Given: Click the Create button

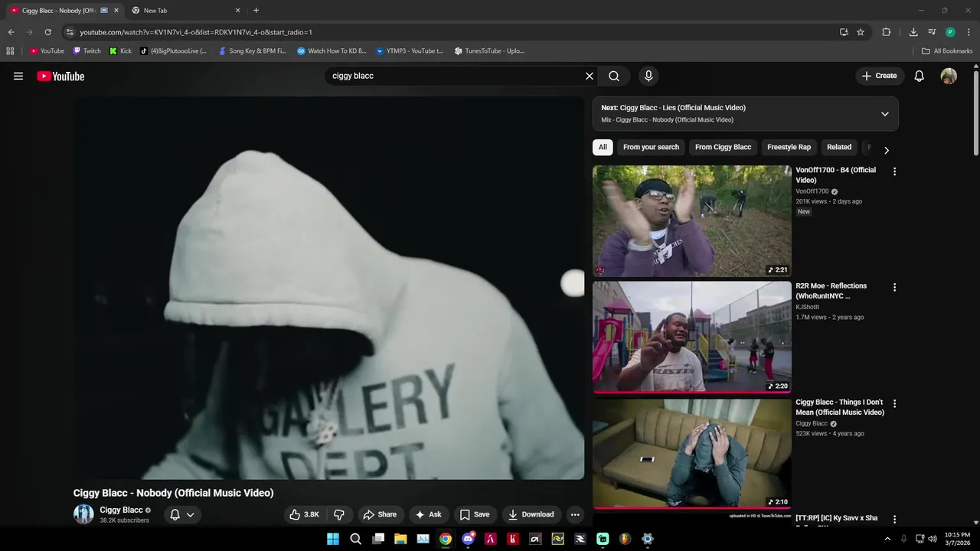Looking at the screenshot, I should point(879,76).
